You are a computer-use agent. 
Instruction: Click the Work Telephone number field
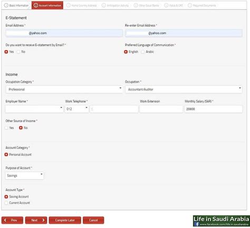click(x=114, y=109)
